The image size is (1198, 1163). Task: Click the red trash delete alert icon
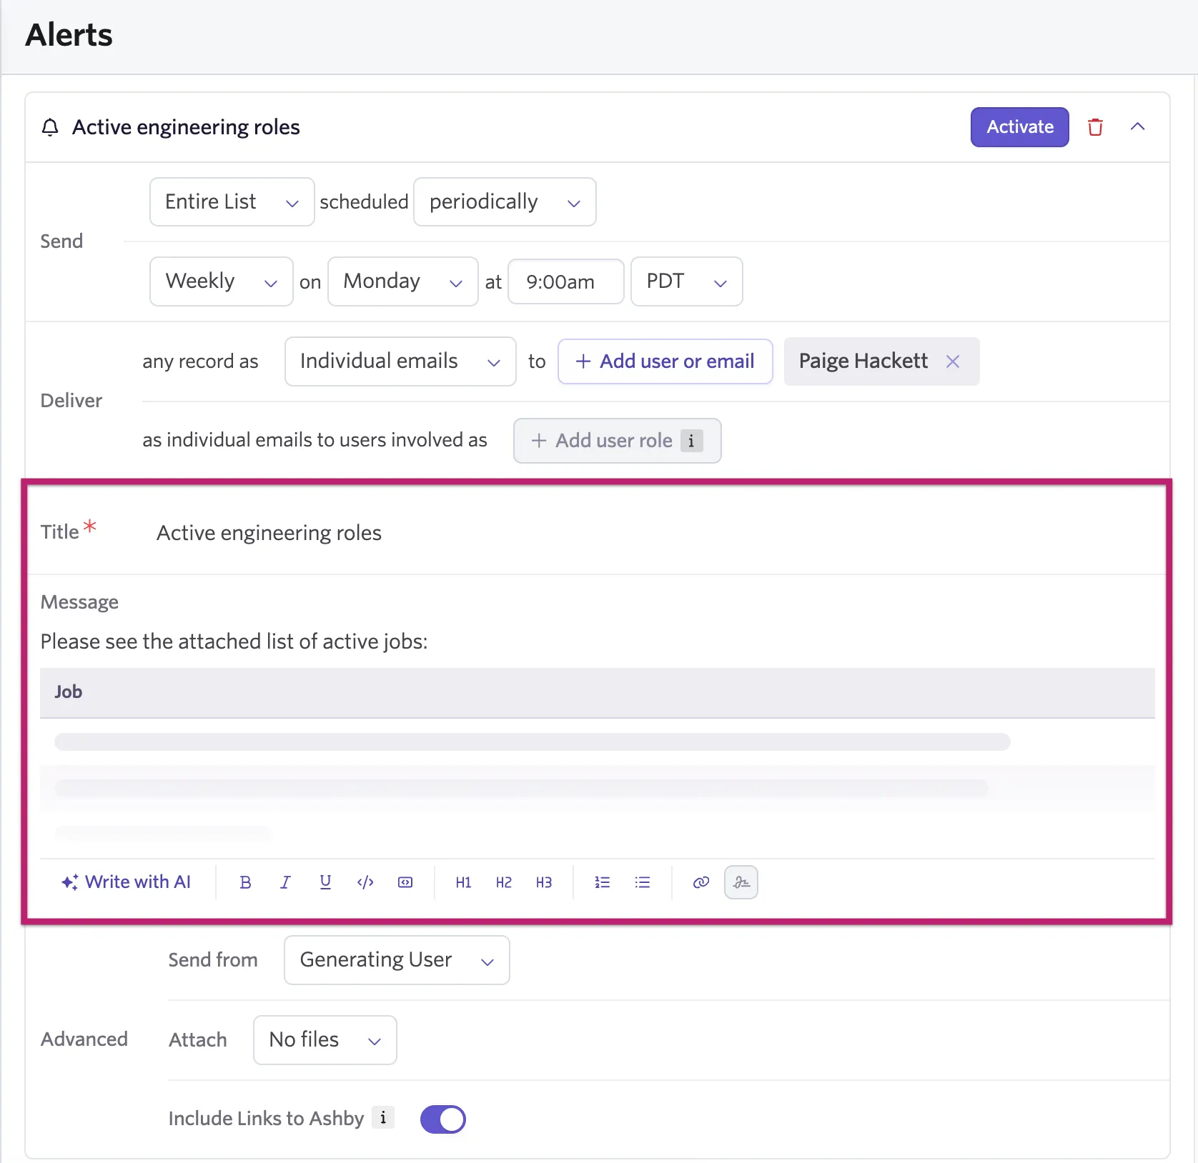point(1095,127)
